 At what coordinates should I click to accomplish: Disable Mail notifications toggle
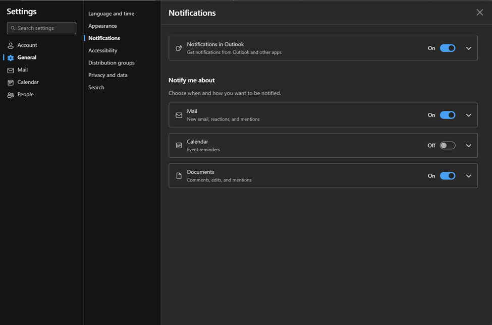447,115
